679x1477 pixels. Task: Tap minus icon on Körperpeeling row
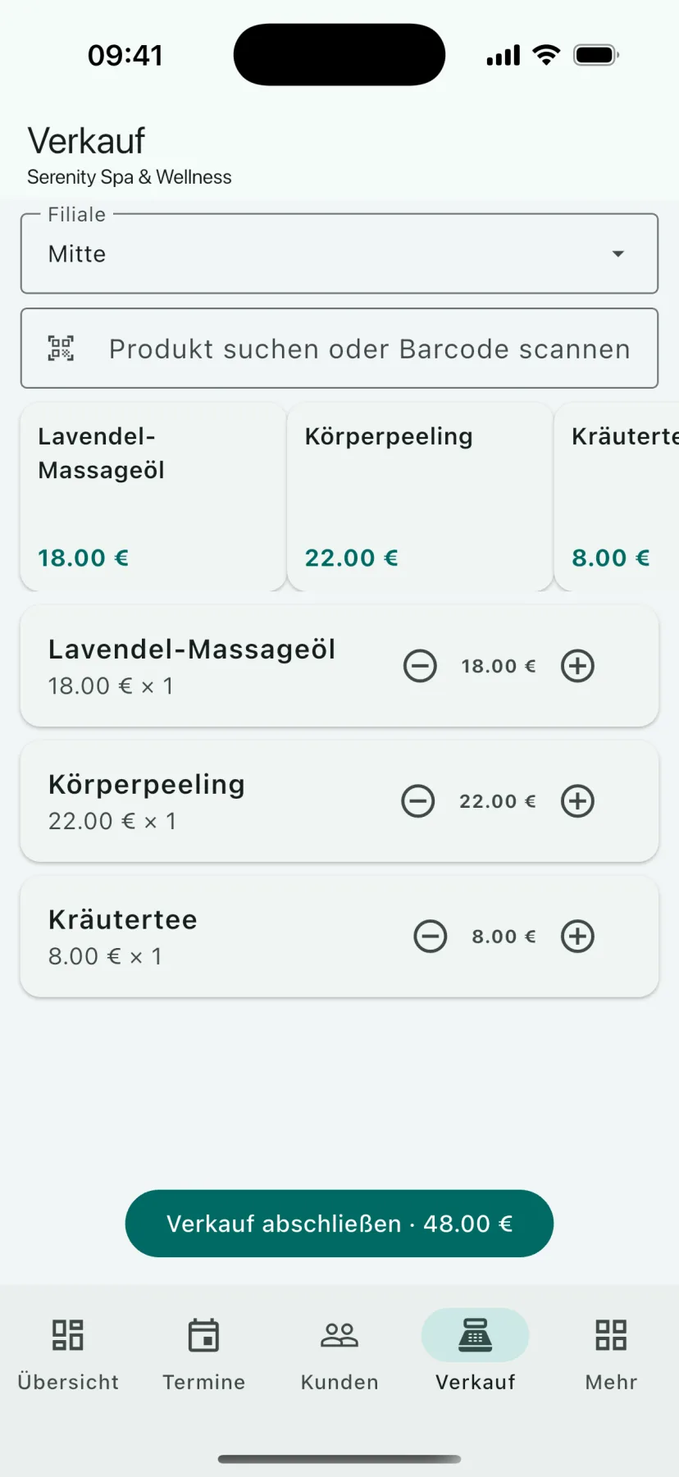418,801
